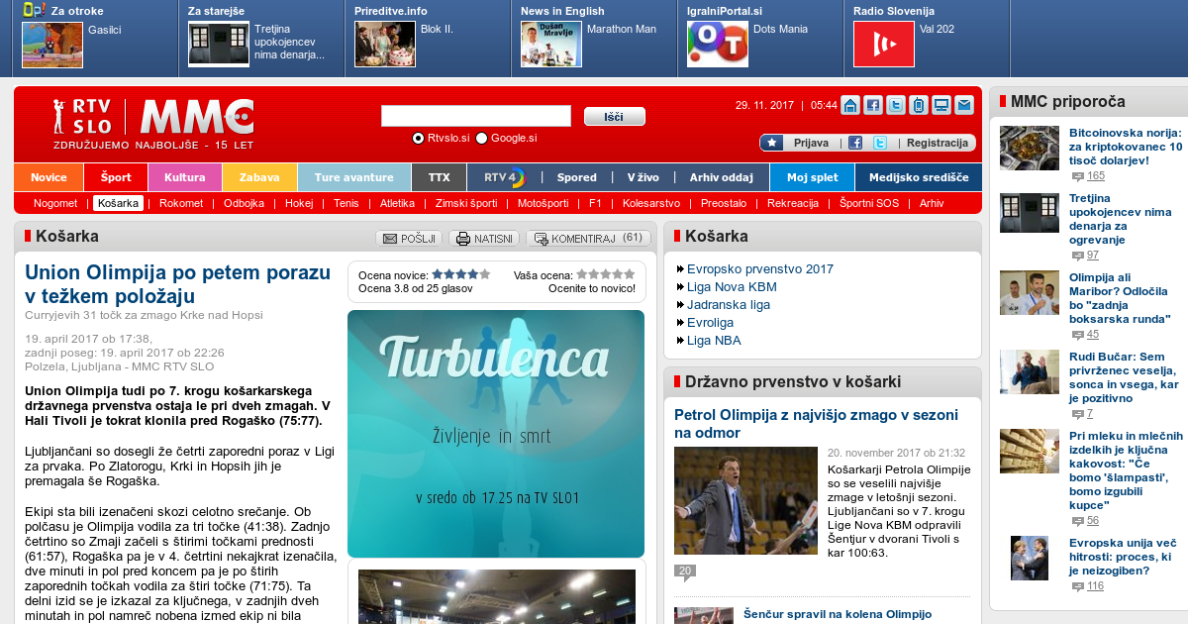The height and width of the screenshot is (624, 1188).
Task: Open the Kultura main menu tab
Action: 184,177
